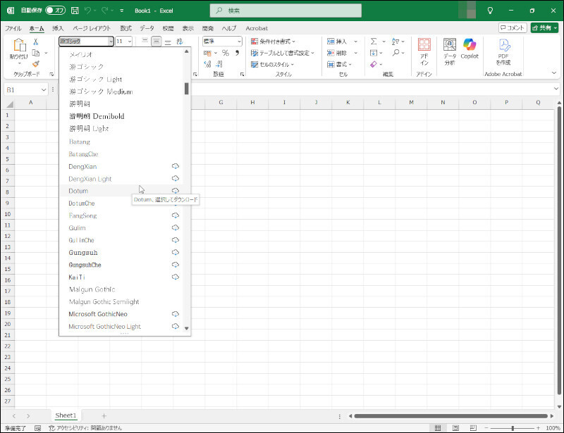Launch Copilot from the ribbon
This screenshot has width=564, height=433.
[470, 49]
